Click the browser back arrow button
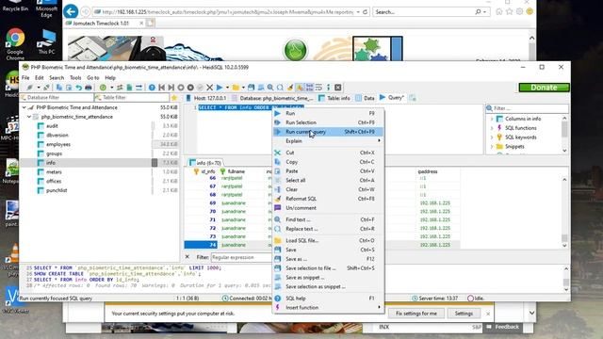Viewport: 603px width, 339px height. (x=71, y=11)
